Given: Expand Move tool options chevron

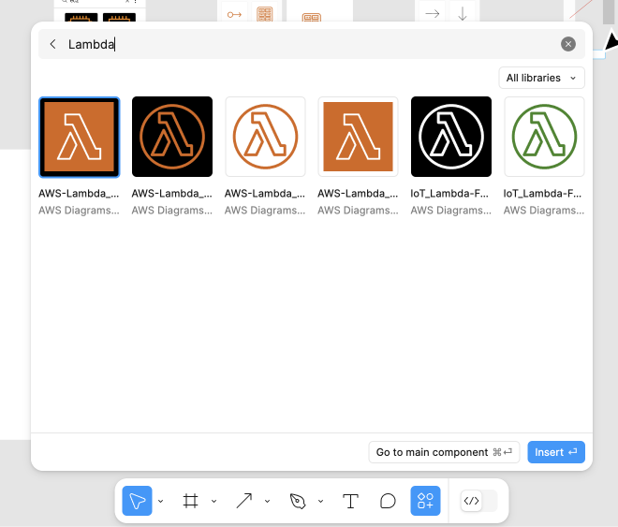Looking at the screenshot, I should click(x=160, y=501).
